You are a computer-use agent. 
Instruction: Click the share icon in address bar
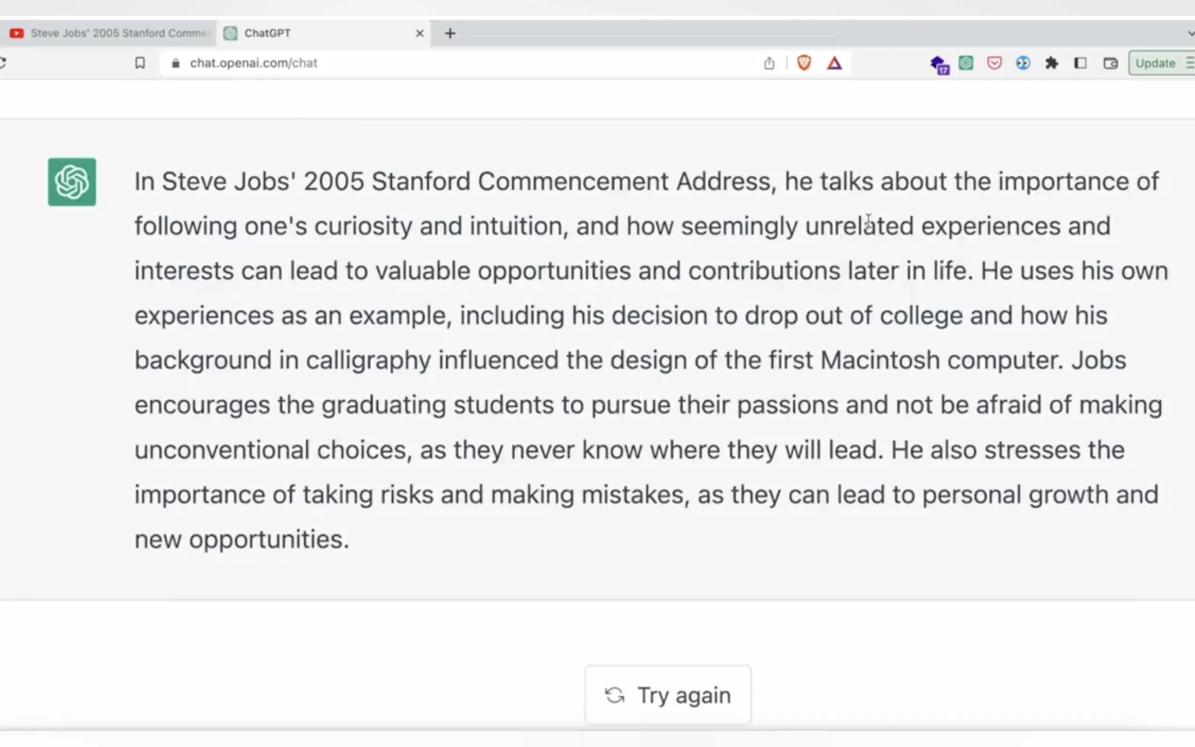pos(769,63)
